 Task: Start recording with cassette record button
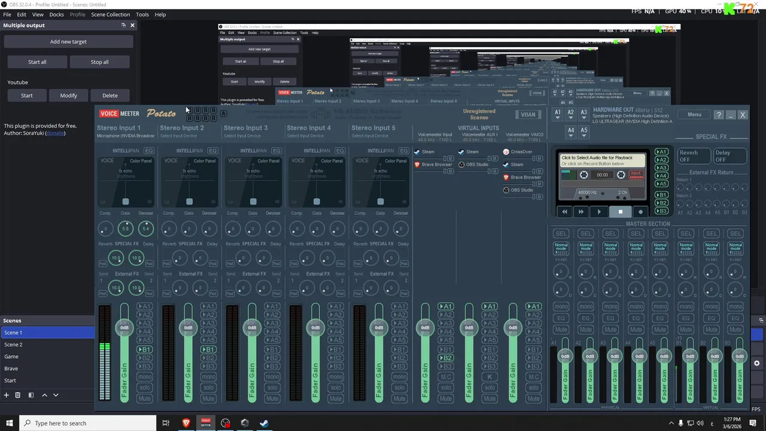pyautogui.click(x=640, y=212)
